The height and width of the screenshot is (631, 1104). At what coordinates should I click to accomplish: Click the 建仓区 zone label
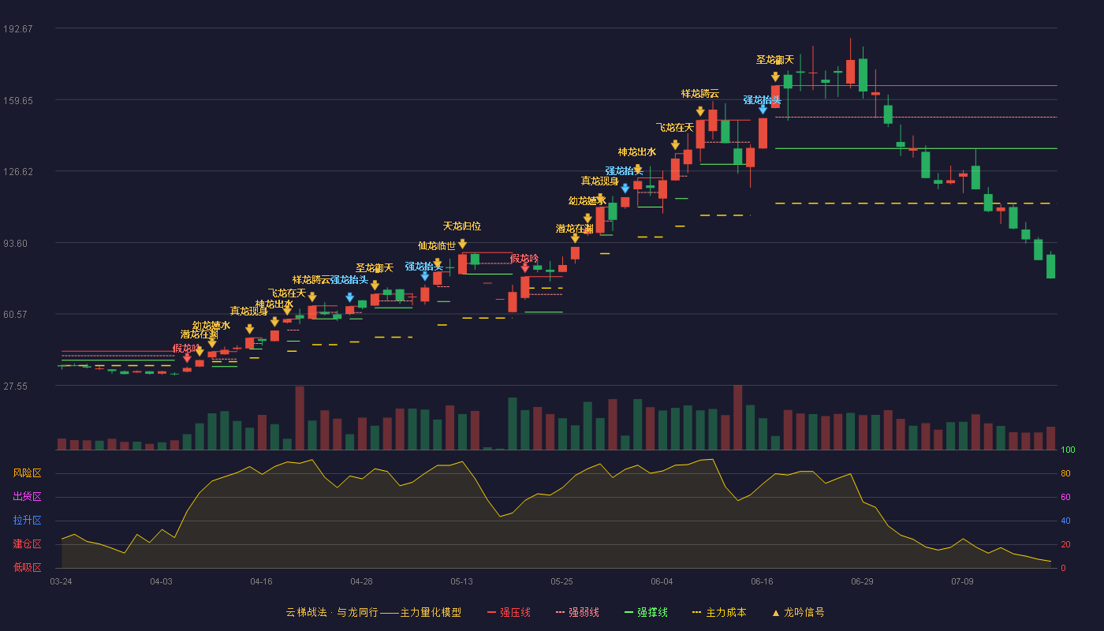(27, 544)
